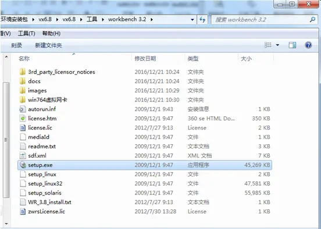Select the sdf.xml file name
This screenshot has height=229, width=321.
coord(37,156)
